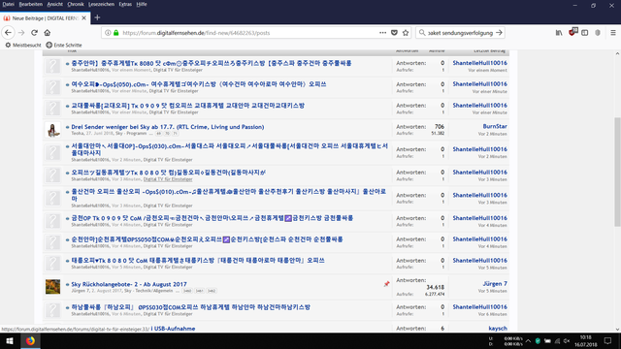Image resolution: width=621 pixels, height=349 pixels.
Task: Click the page vertical scrollbar thumb
Action: click(617, 172)
